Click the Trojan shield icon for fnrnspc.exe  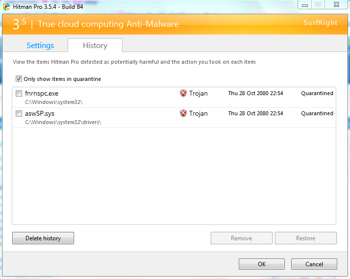[x=183, y=93]
